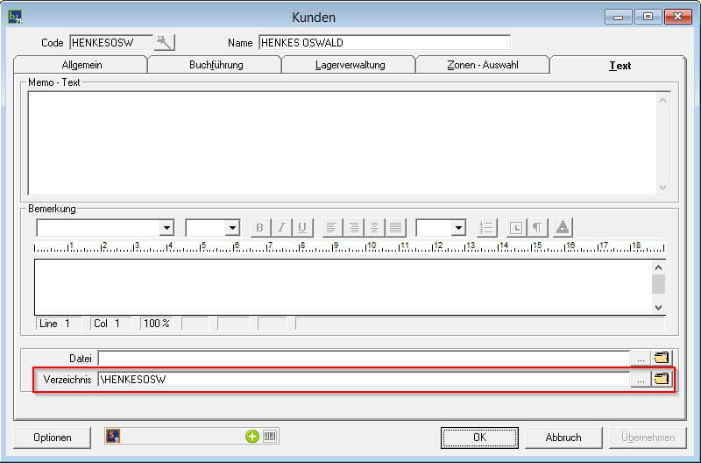701x463 pixels.
Task: Select the Text tab
Action: [x=620, y=65]
